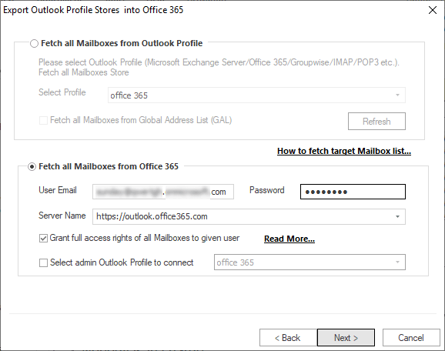The image size is (445, 351).
Task: Open the admin Outlook Profile combo box
Action: pos(309,262)
